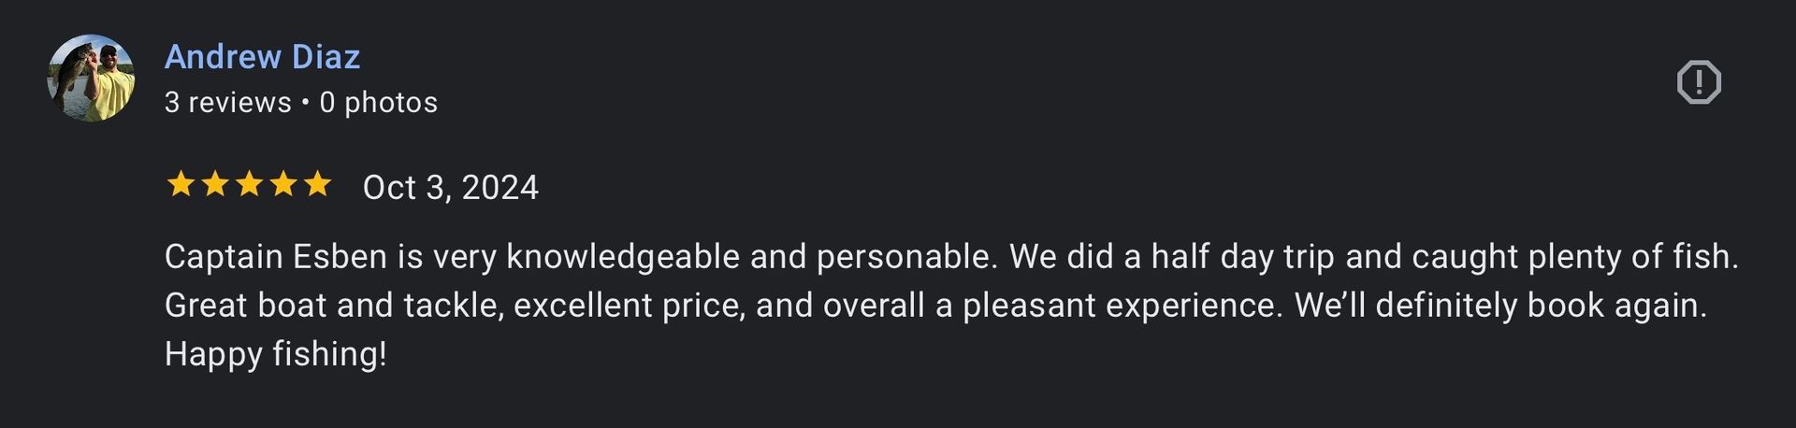Screen dimensions: 1796x428
Task: Click the third star in the rating
Action: (x=249, y=185)
